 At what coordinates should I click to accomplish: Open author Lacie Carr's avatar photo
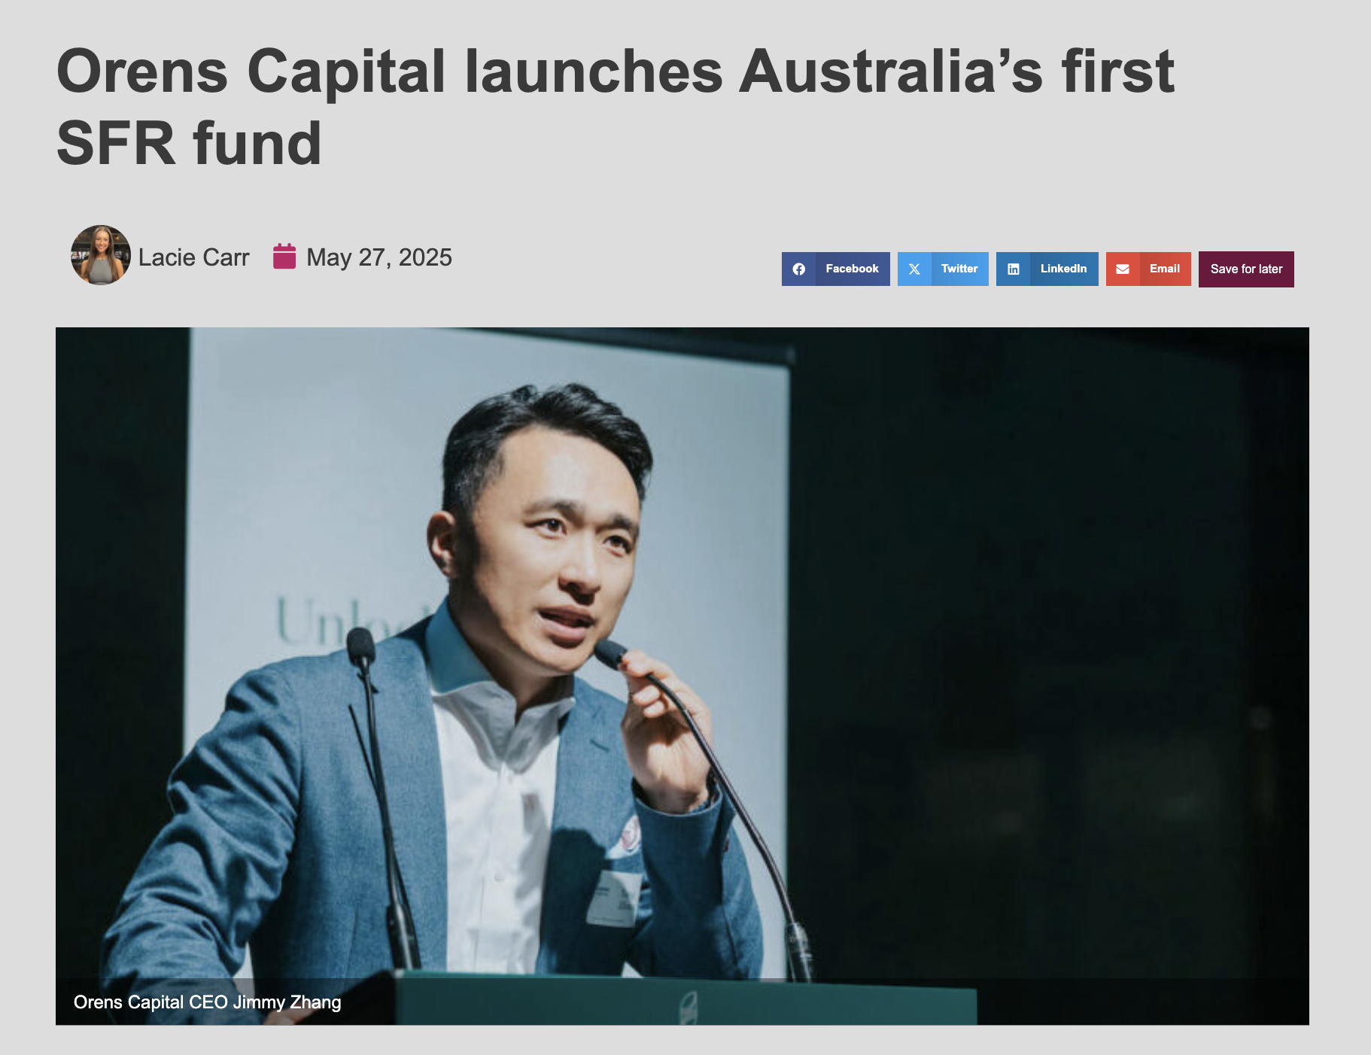(x=101, y=255)
